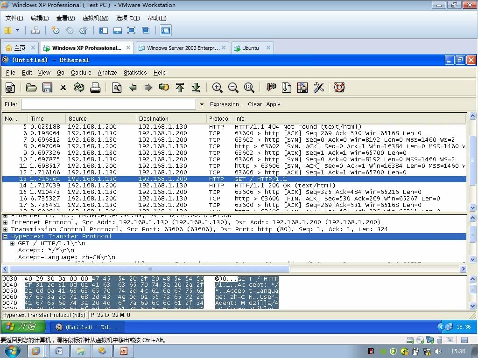Viewport: 478px width, 358px height.
Task: Open Ethereal help lifebuoy icon
Action: click(339, 88)
